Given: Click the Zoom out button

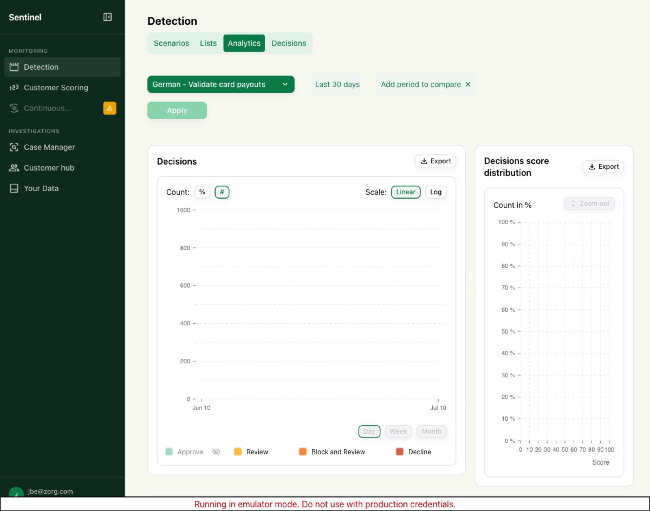Looking at the screenshot, I should (x=589, y=204).
